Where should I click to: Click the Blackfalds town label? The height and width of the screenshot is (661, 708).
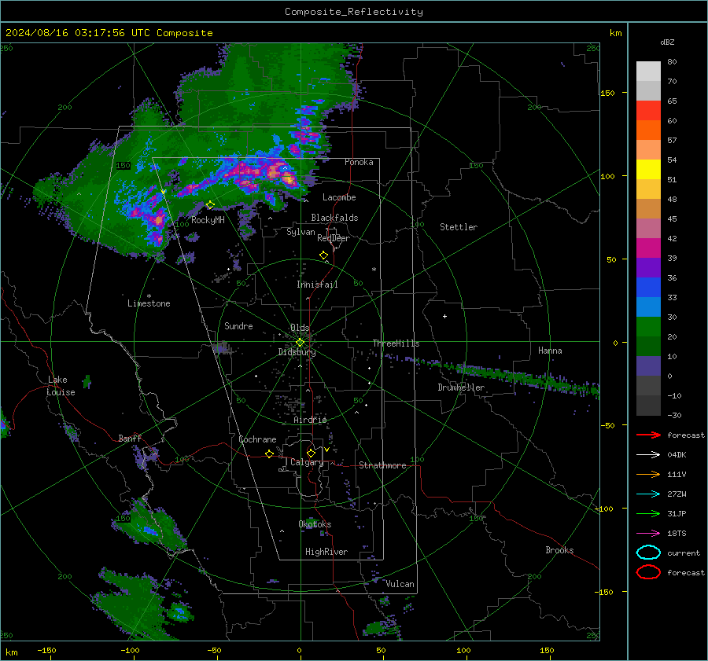(x=334, y=218)
